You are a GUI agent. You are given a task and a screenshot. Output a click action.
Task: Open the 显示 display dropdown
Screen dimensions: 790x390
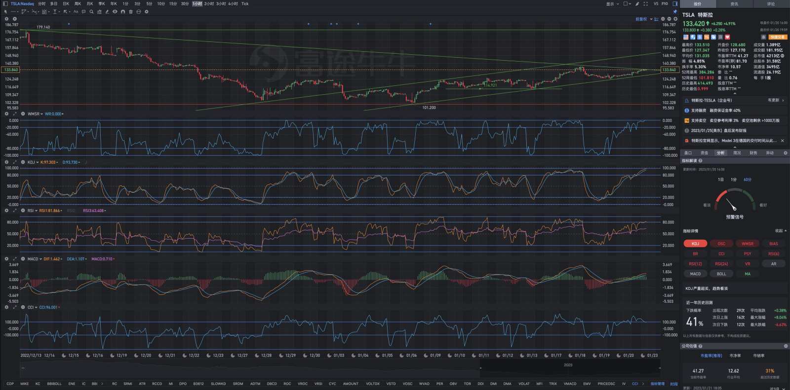[612, 3]
